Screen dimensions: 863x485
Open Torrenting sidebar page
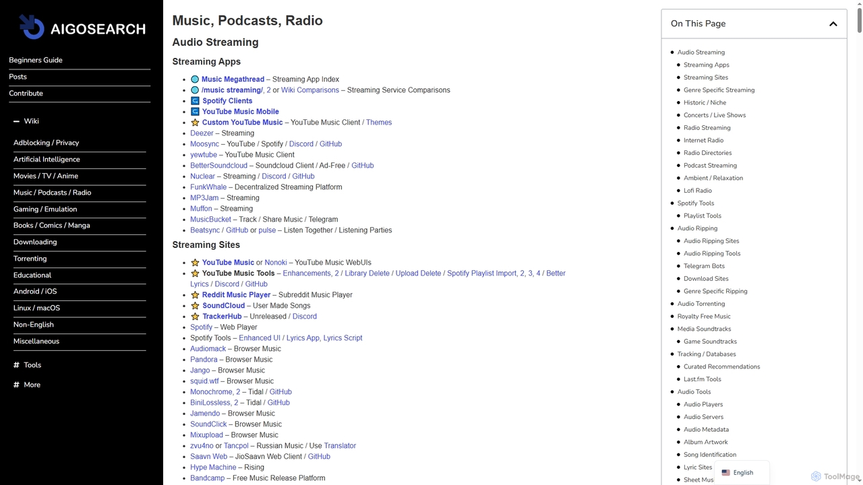tap(30, 259)
